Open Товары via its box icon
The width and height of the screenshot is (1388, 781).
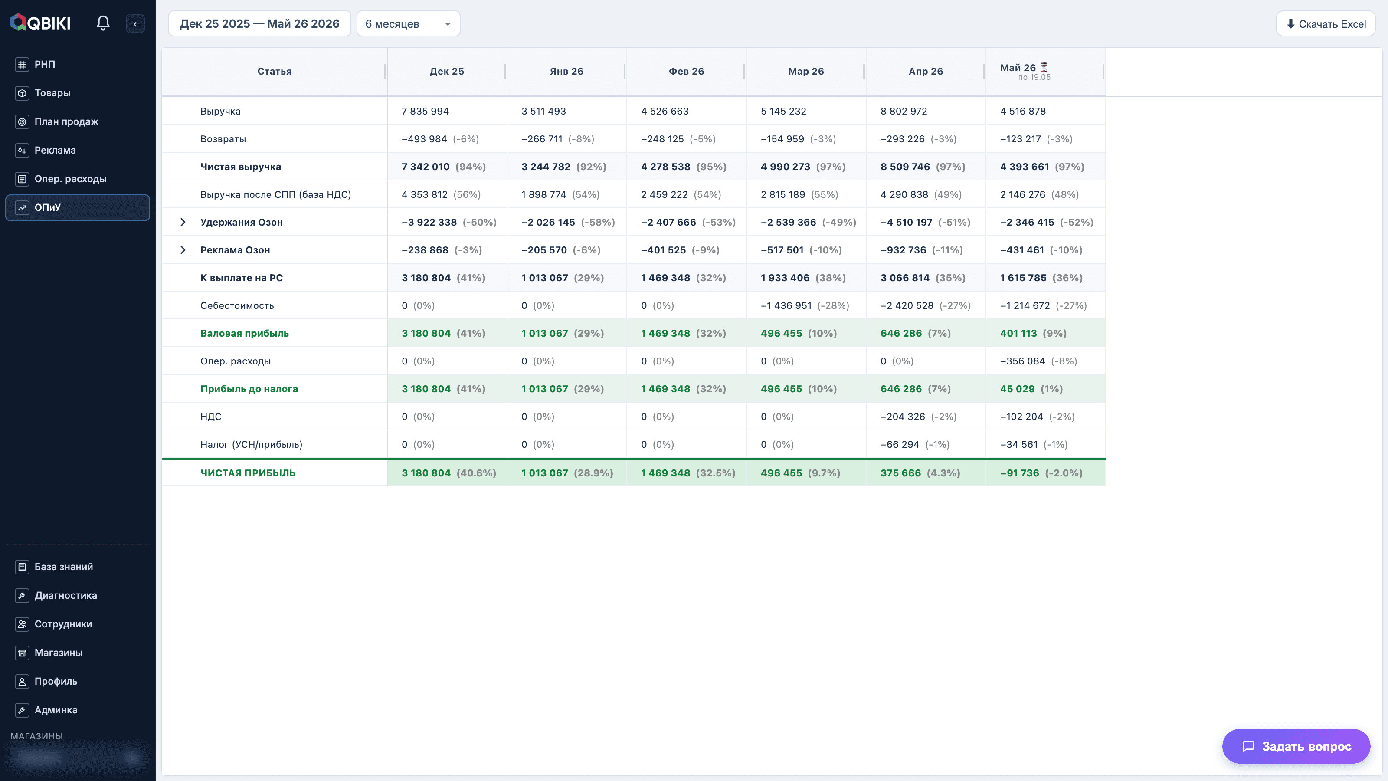pos(22,93)
